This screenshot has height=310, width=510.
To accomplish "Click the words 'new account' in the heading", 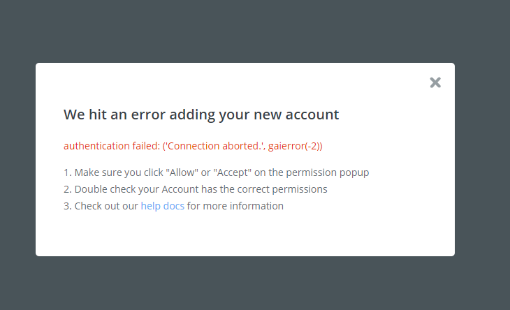I will coord(296,115).
